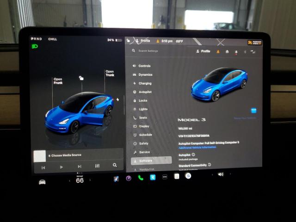Click the software download icon beside the clock

click(x=158, y=41)
